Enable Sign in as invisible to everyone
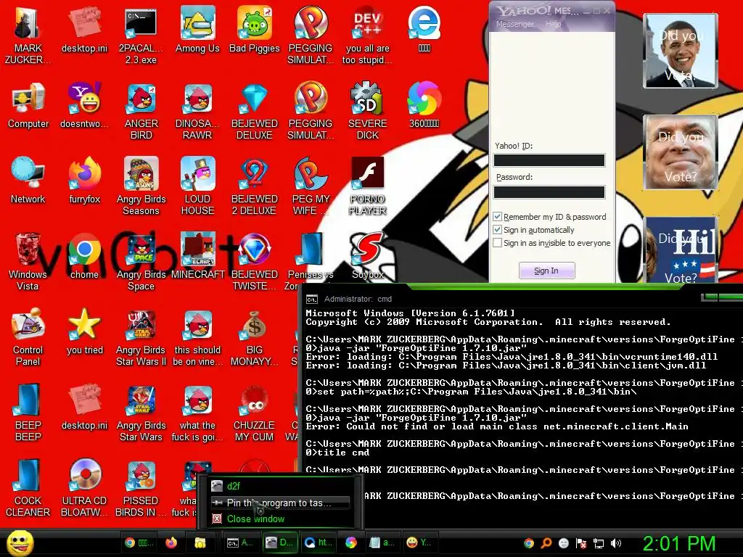 497,242
